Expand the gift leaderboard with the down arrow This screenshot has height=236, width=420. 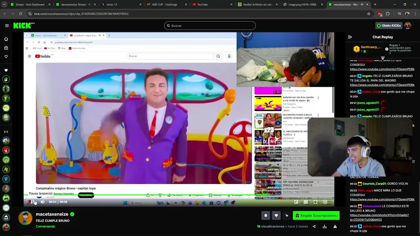[x=383, y=58]
